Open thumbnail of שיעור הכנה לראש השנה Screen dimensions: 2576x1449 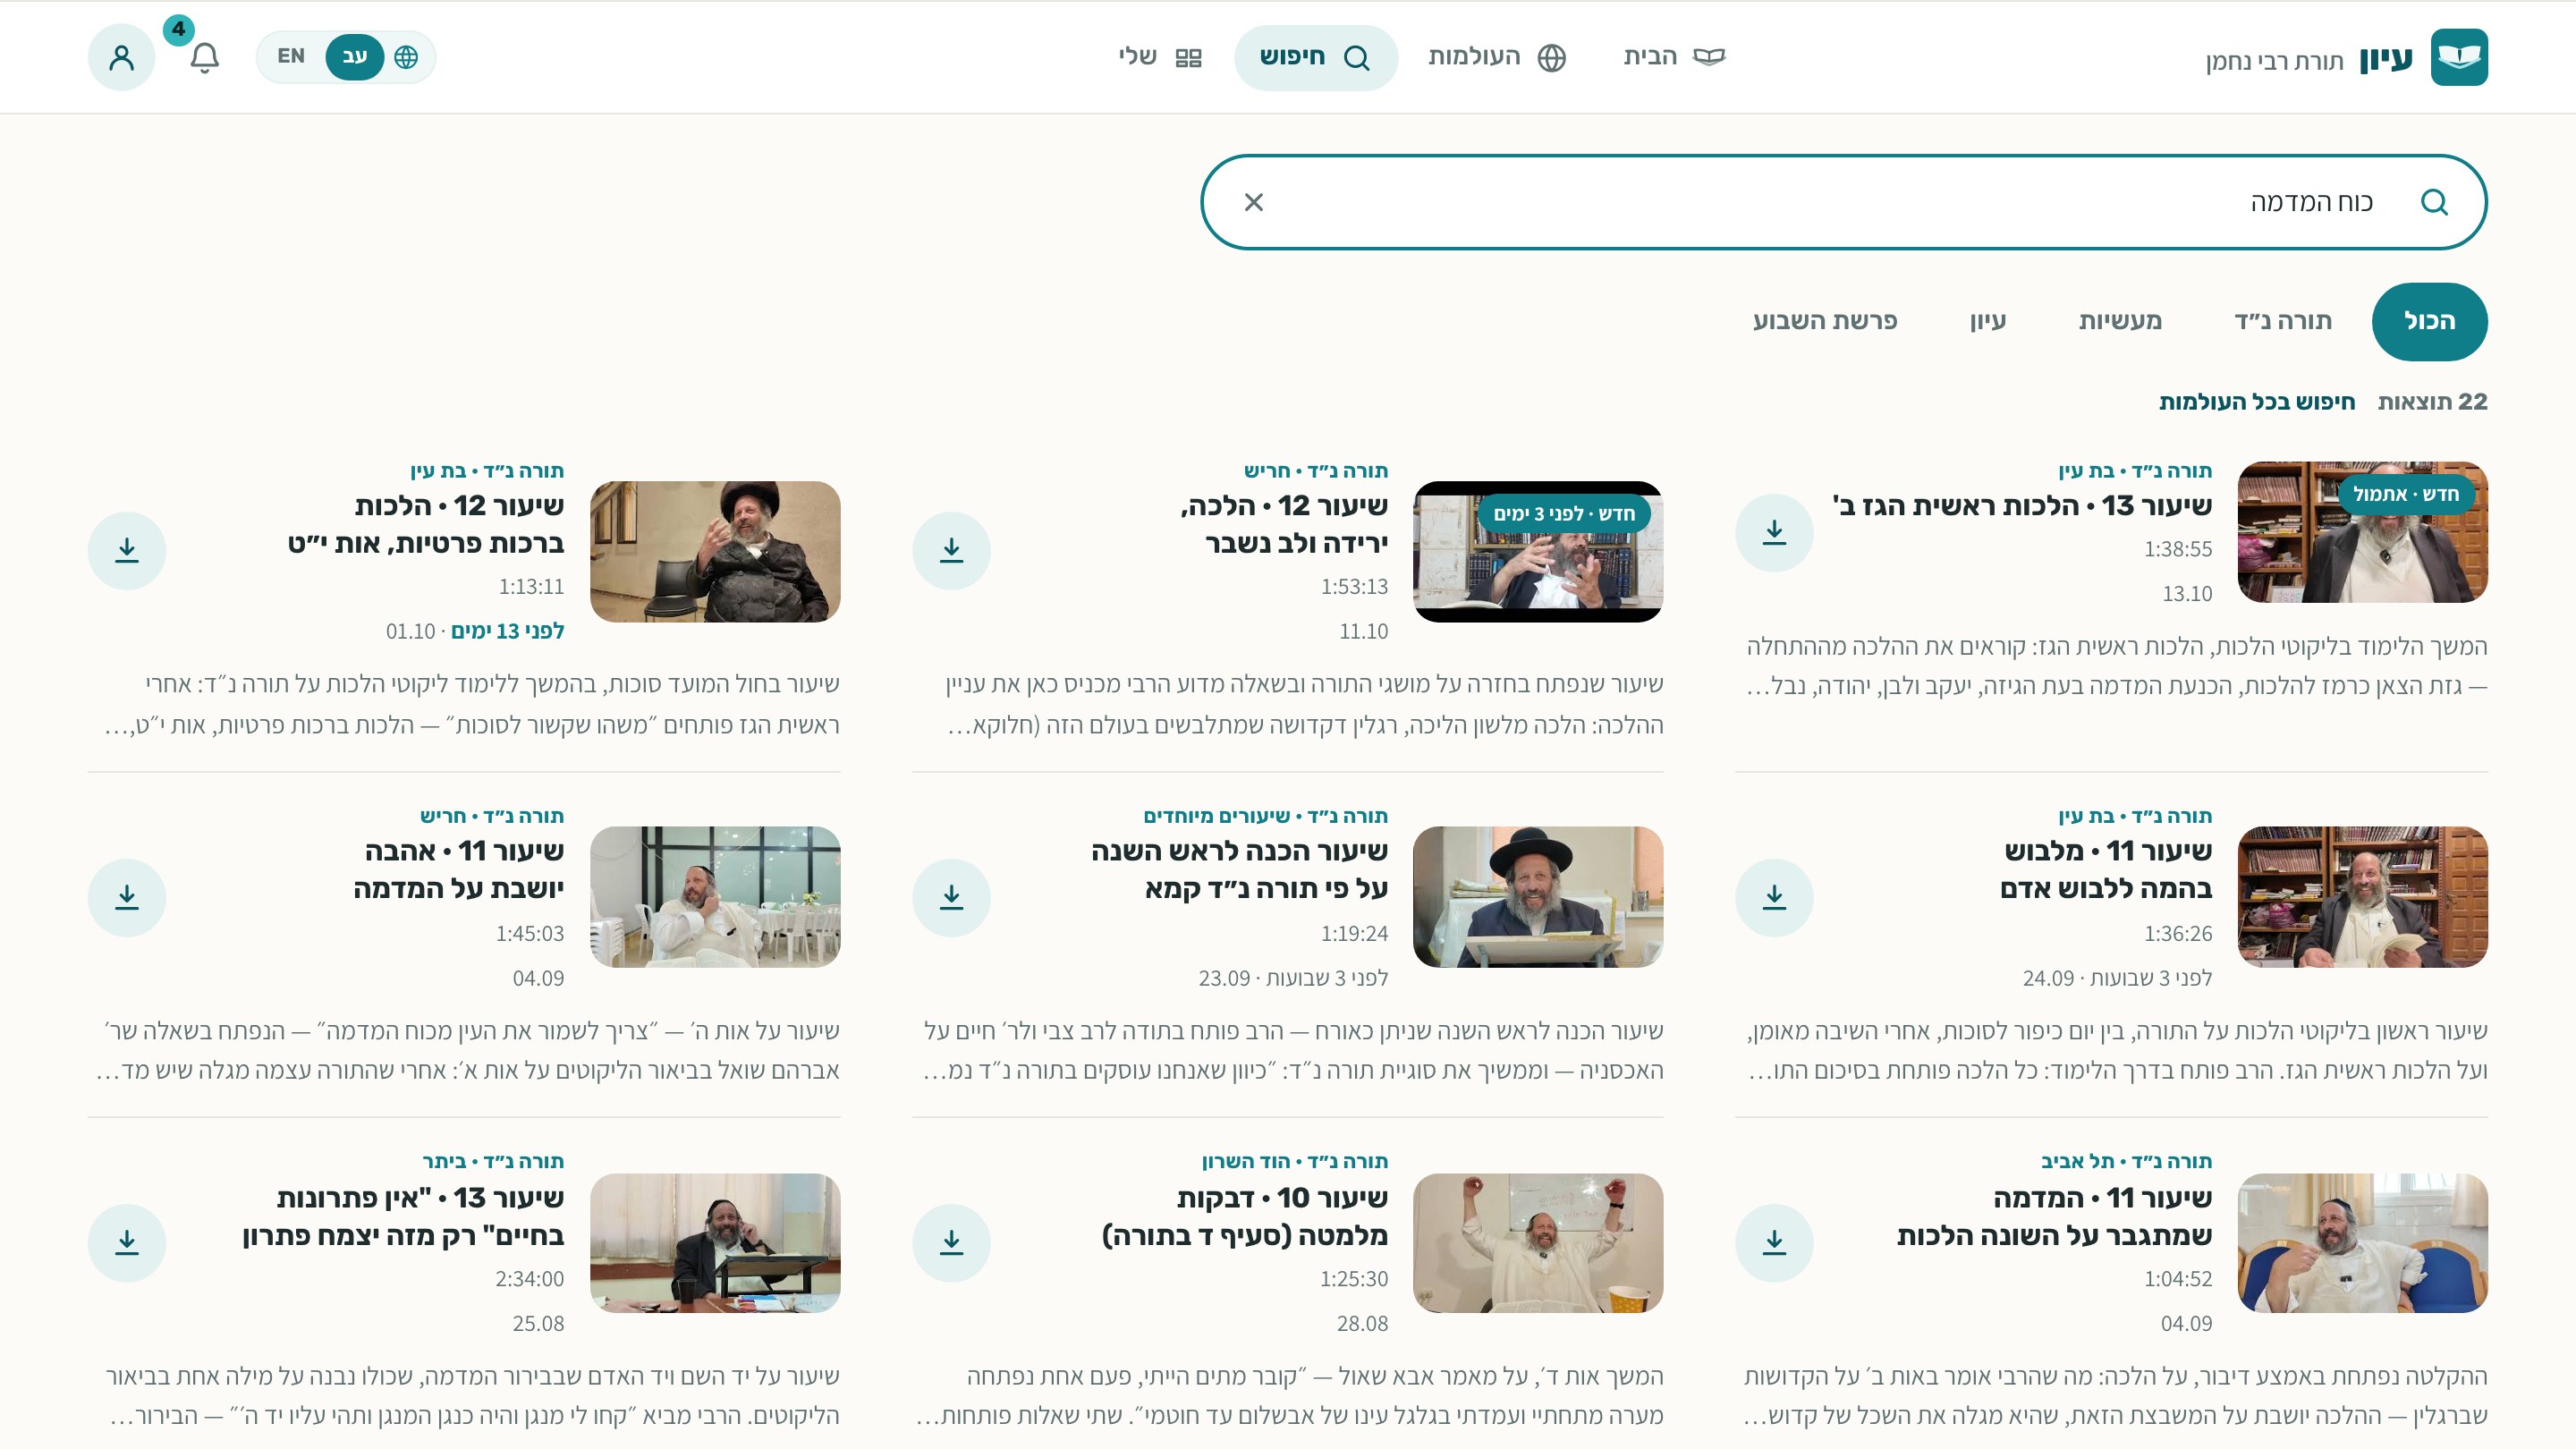[1538, 897]
